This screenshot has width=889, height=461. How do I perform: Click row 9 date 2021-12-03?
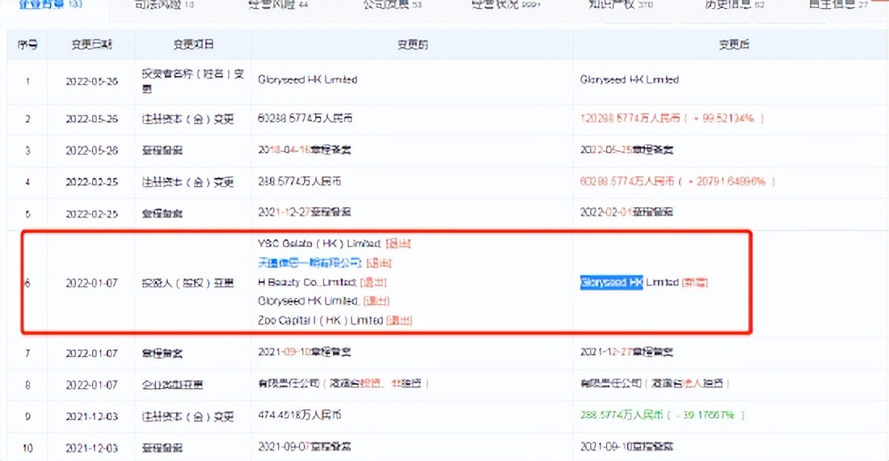click(x=91, y=417)
